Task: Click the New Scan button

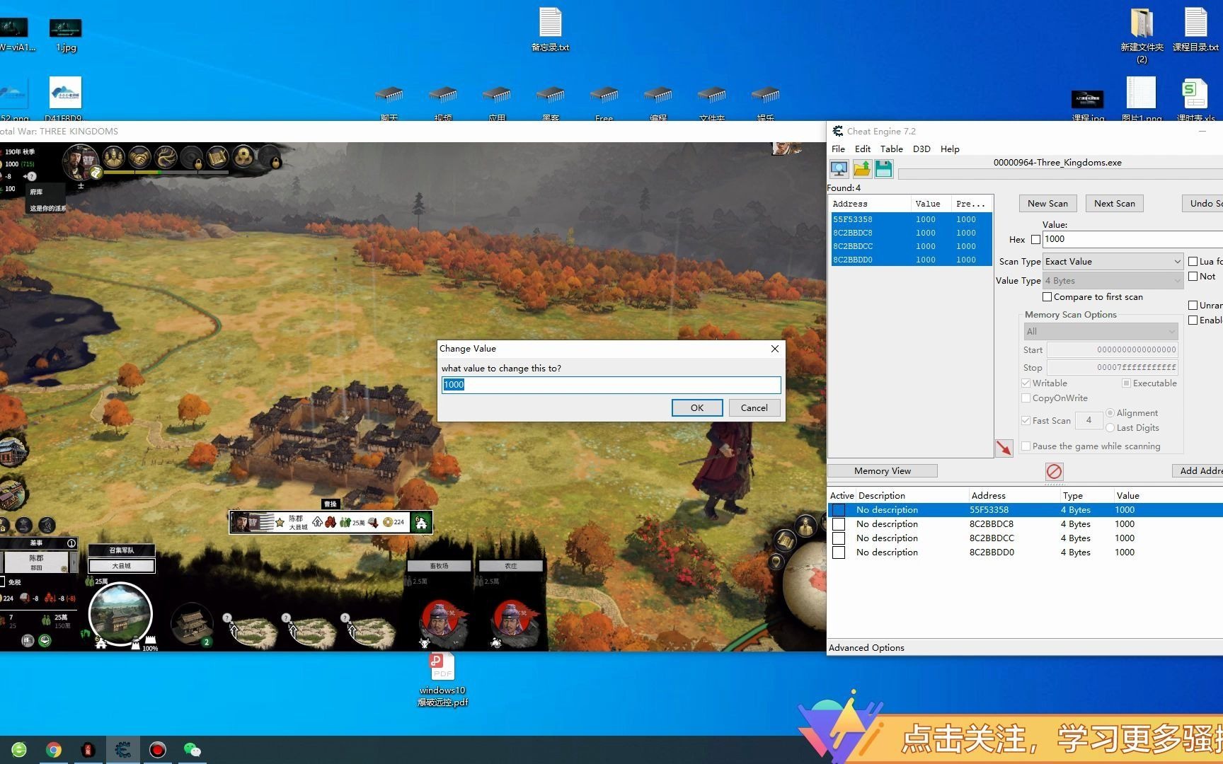Action: coord(1047,204)
